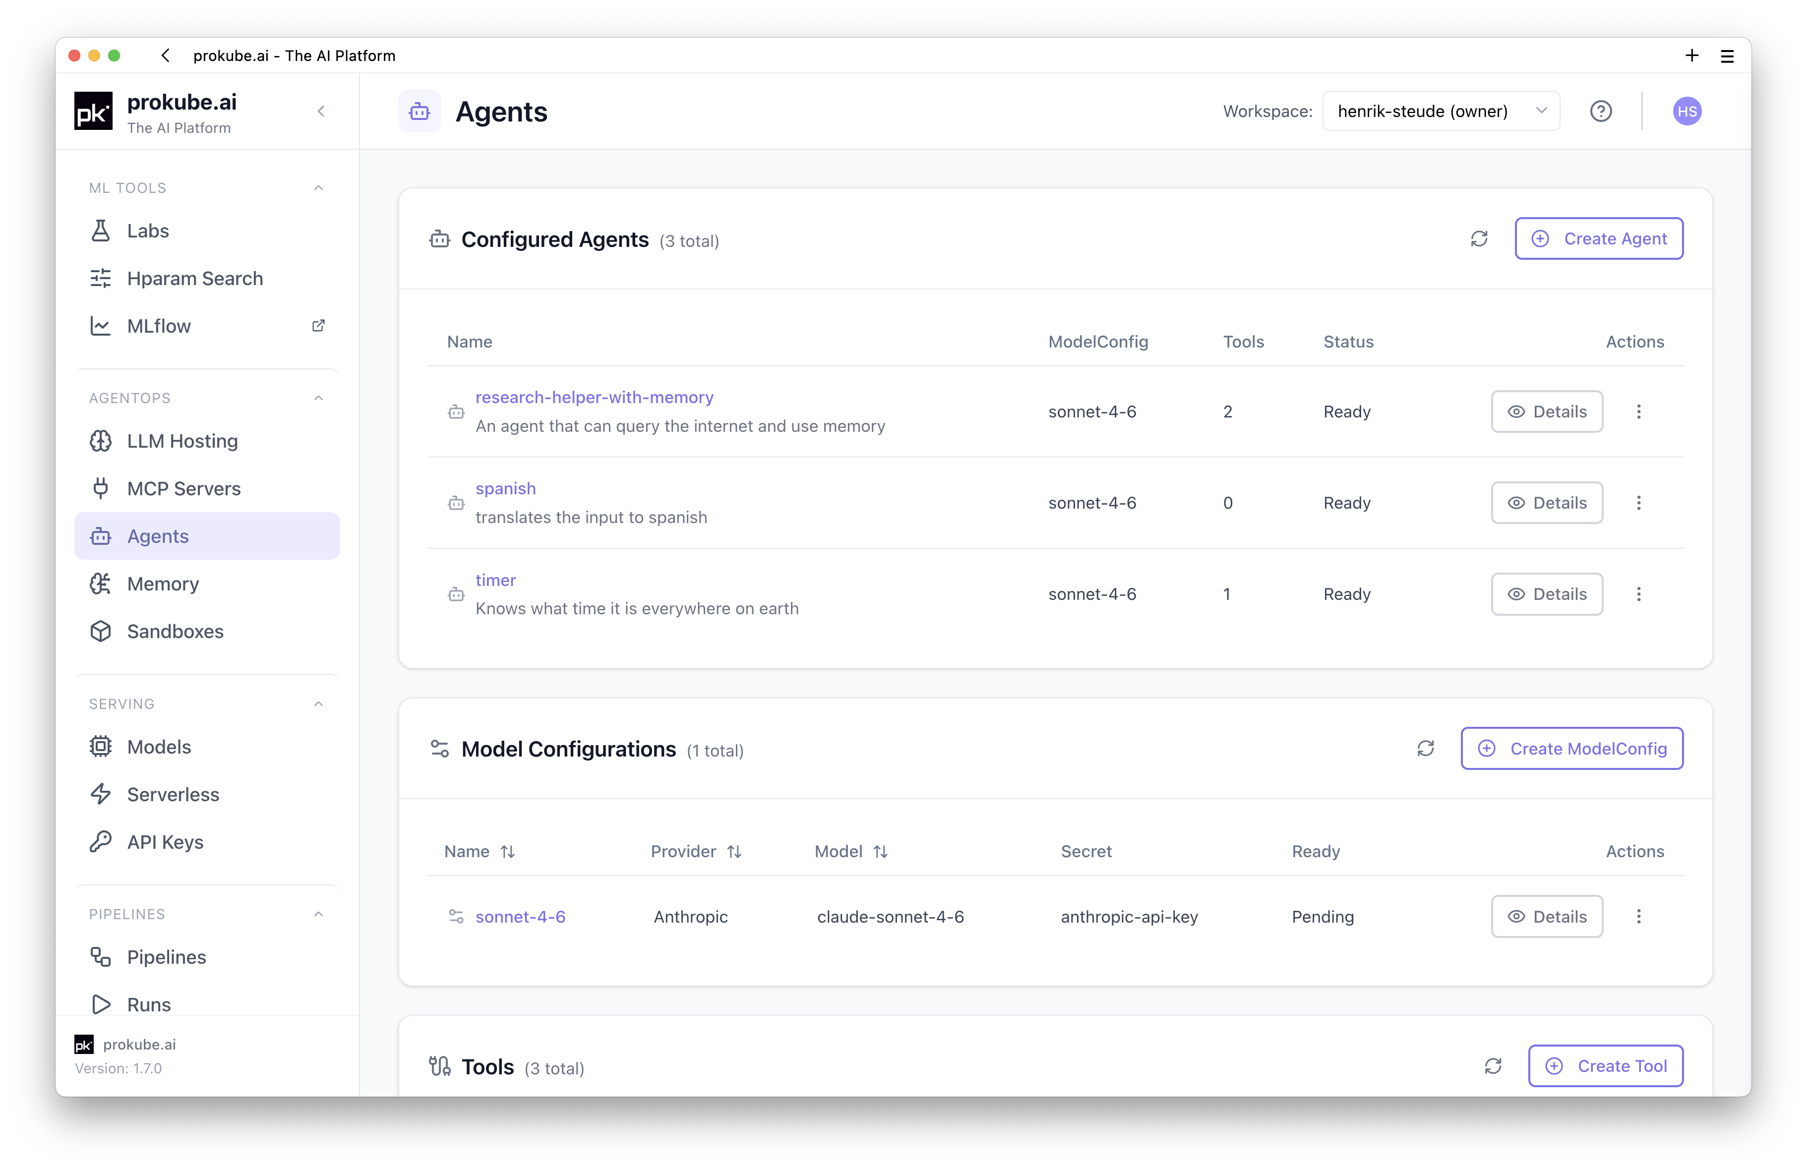Open the spanish agent link

pos(506,488)
